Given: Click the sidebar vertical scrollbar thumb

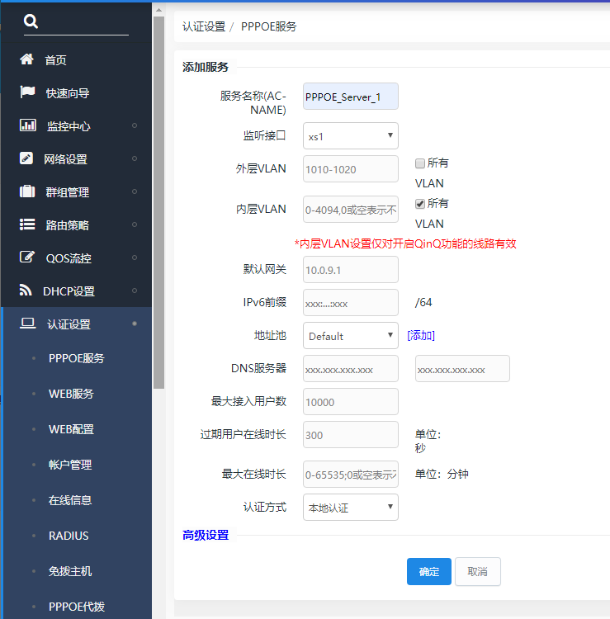Looking at the screenshot, I should [x=158, y=202].
